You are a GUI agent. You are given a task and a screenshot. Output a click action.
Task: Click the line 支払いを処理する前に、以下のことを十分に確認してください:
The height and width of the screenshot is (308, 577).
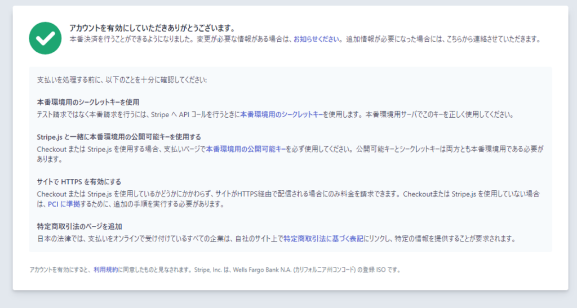pos(122,80)
